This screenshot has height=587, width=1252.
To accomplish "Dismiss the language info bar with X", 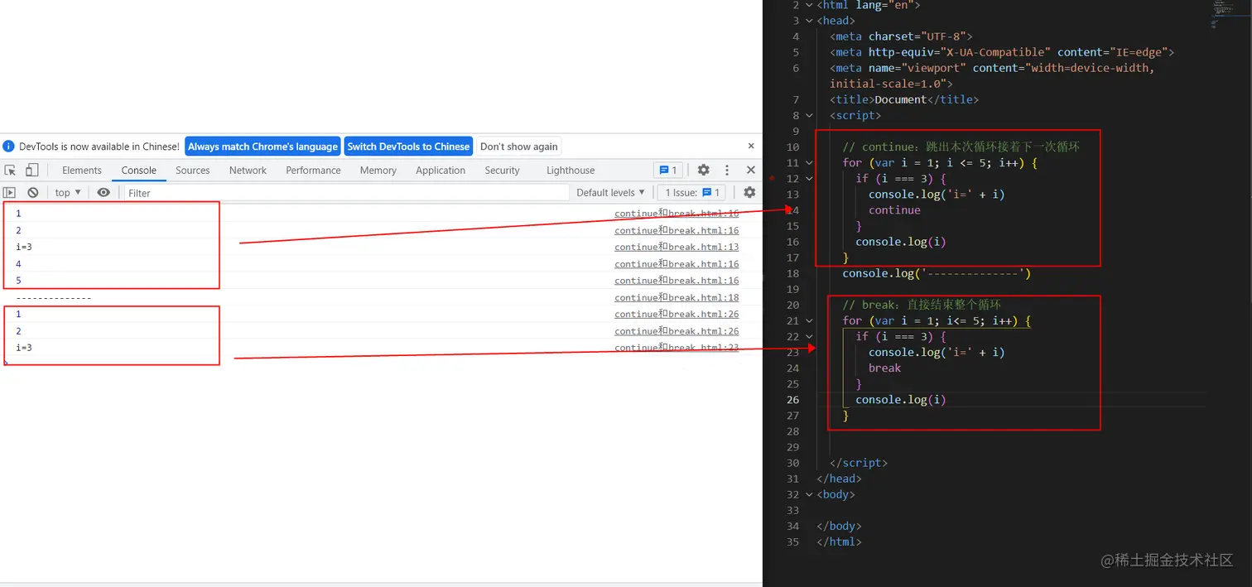I will click(x=751, y=146).
